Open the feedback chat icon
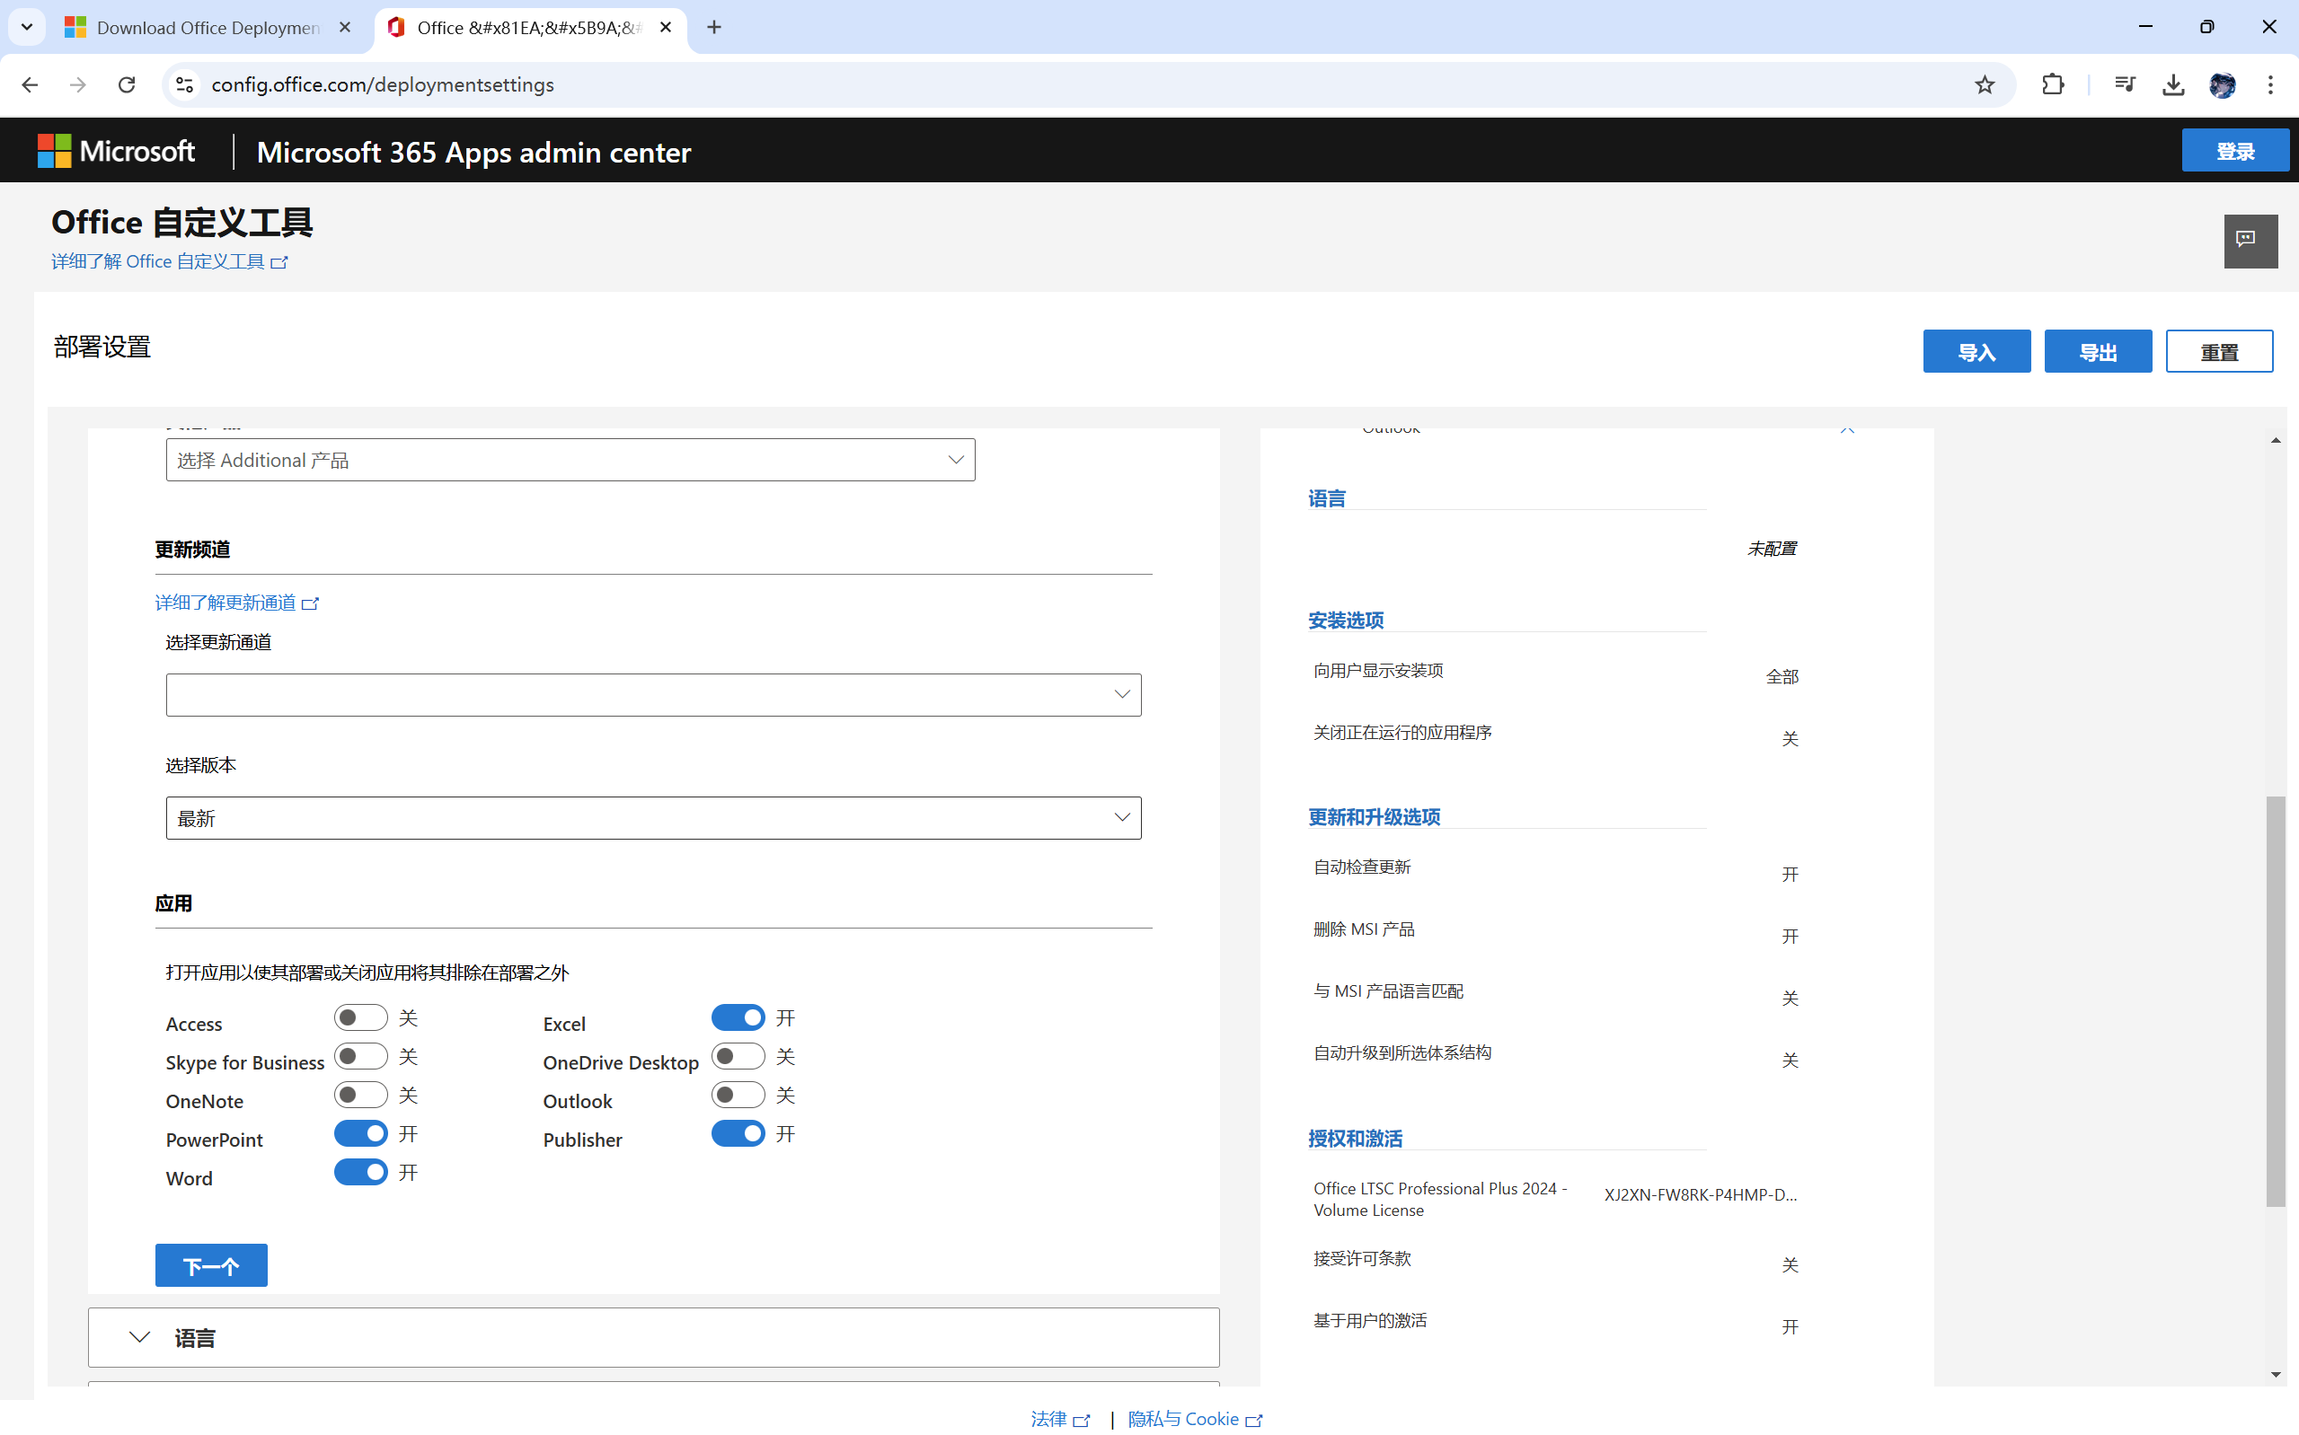This screenshot has height=1435, width=2299. tap(2250, 241)
